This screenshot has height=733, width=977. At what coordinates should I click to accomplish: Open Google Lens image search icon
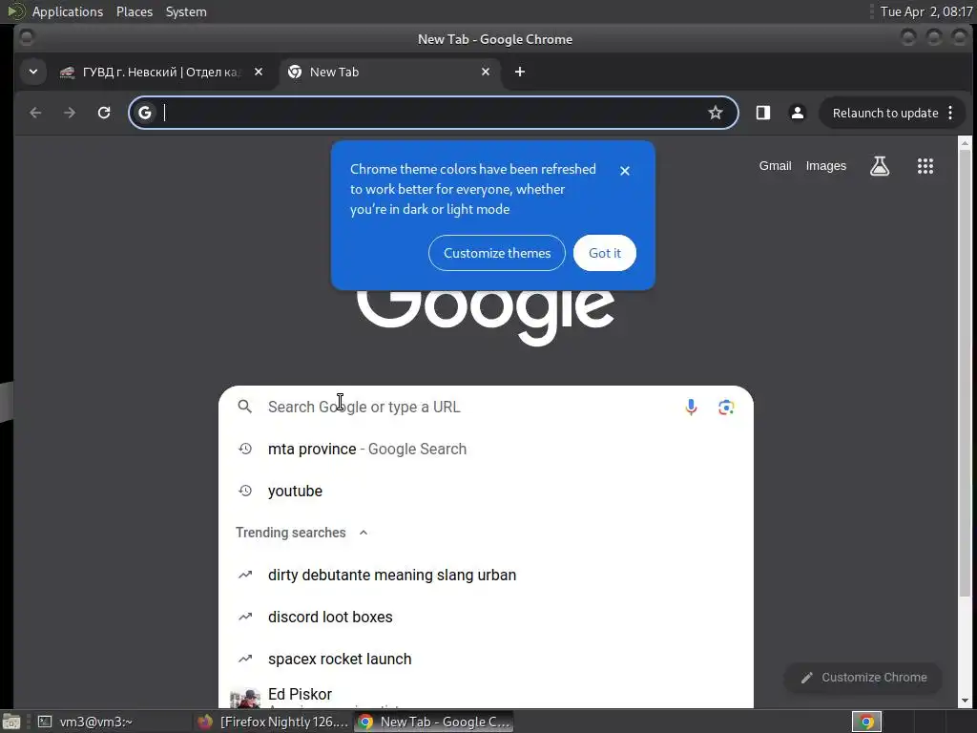click(x=726, y=407)
